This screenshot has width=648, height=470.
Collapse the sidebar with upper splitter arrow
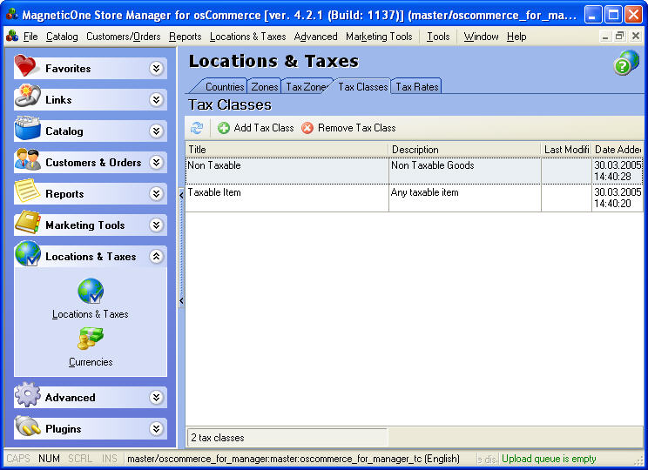(x=181, y=195)
